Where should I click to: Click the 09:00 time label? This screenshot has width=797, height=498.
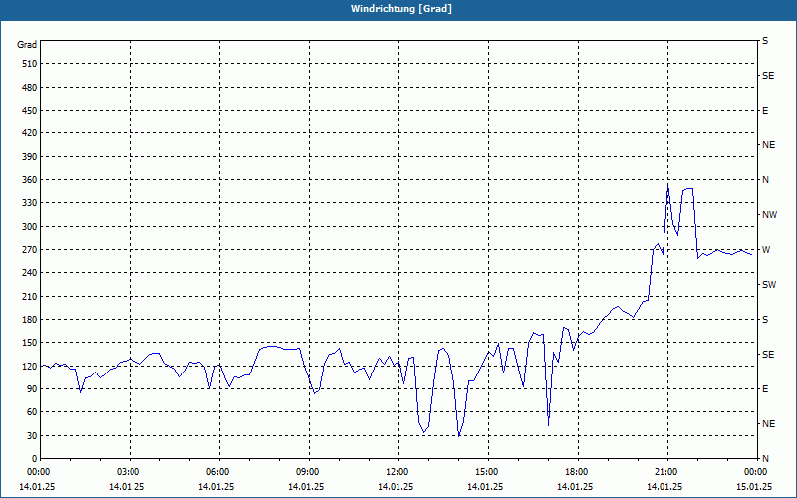(x=307, y=471)
